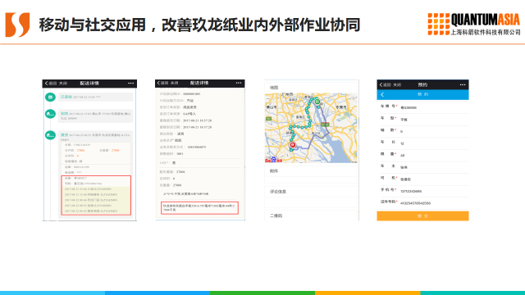Screen dimensions: 525x295
Task: Tap the Baidu logo on the map
Action: pyautogui.click(x=273, y=161)
